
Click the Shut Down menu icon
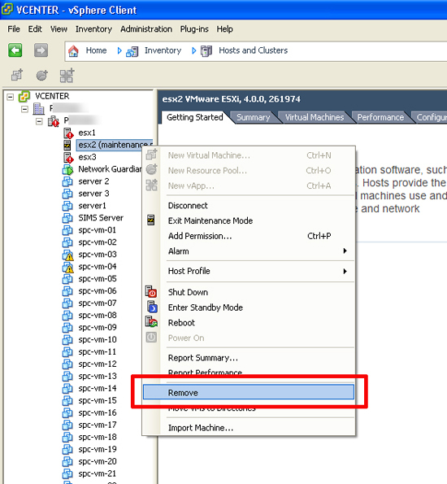[151, 291]
